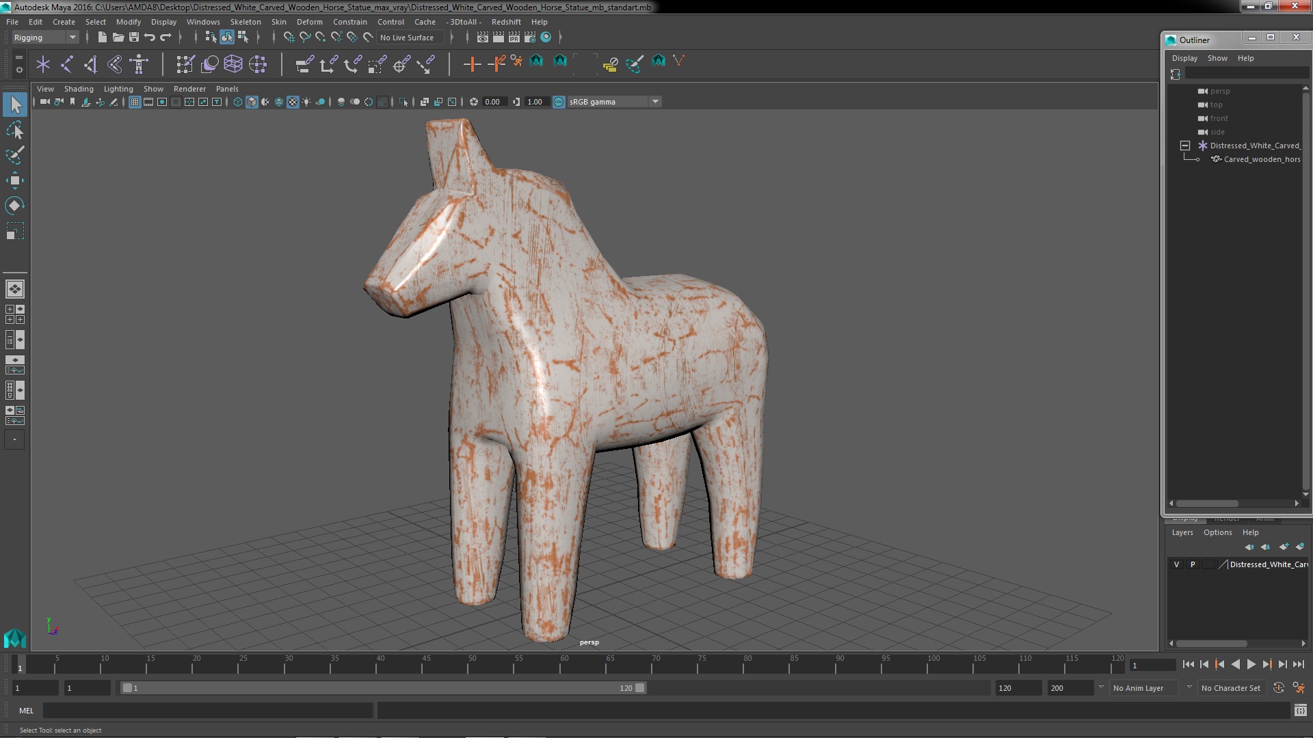
Task: Click the Render Settings icon in status line
Action: (529, 37)
